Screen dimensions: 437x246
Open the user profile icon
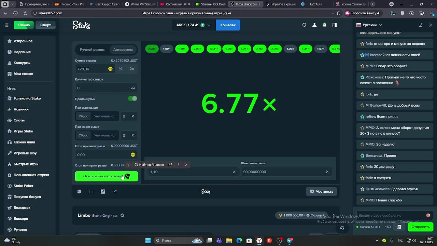pyautogui.click(x=314, y=25)
